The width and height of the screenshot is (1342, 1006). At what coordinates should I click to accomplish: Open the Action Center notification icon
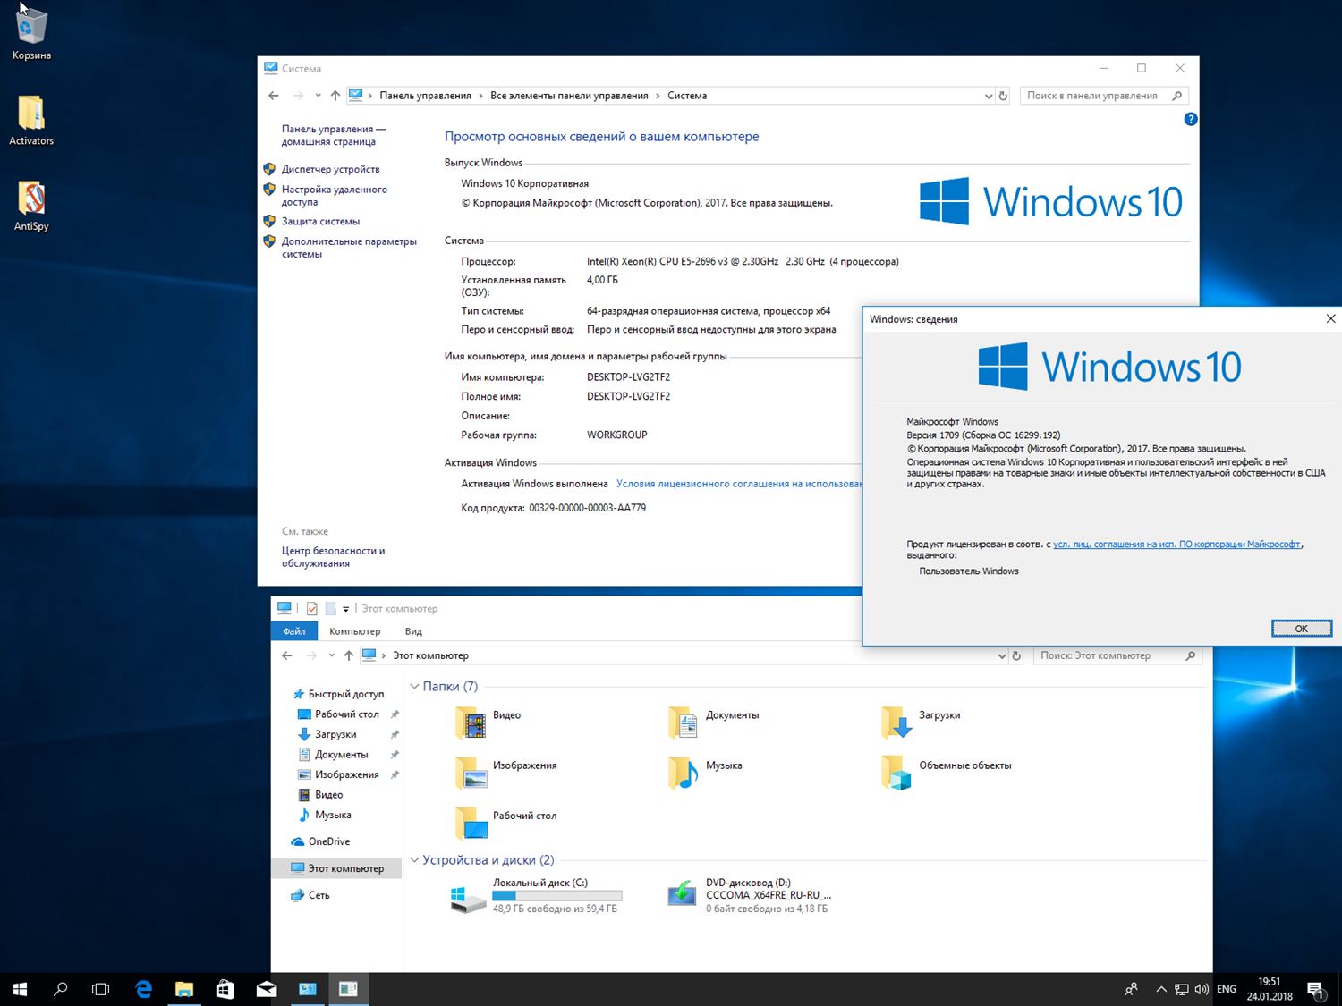1315,989
